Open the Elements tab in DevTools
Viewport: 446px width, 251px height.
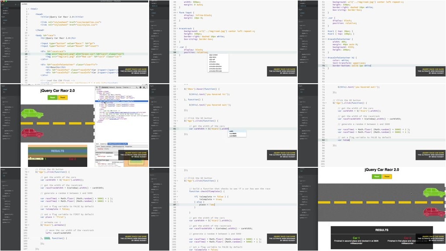click(105, 87)
